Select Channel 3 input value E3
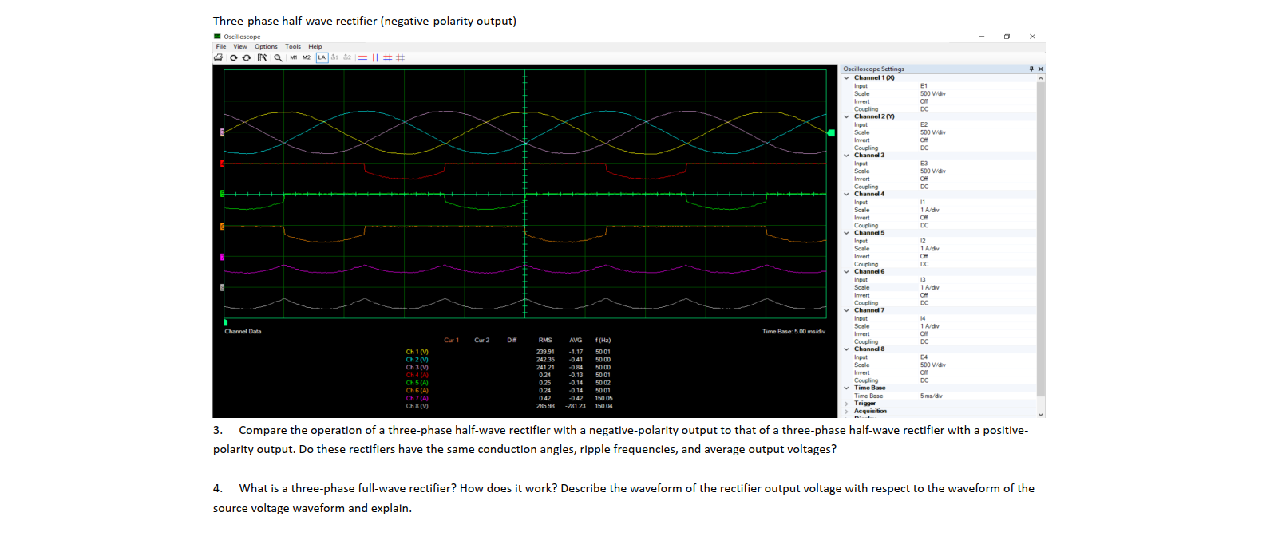Viewport: 1274px width, 536px height. click(x=924, y=163)
